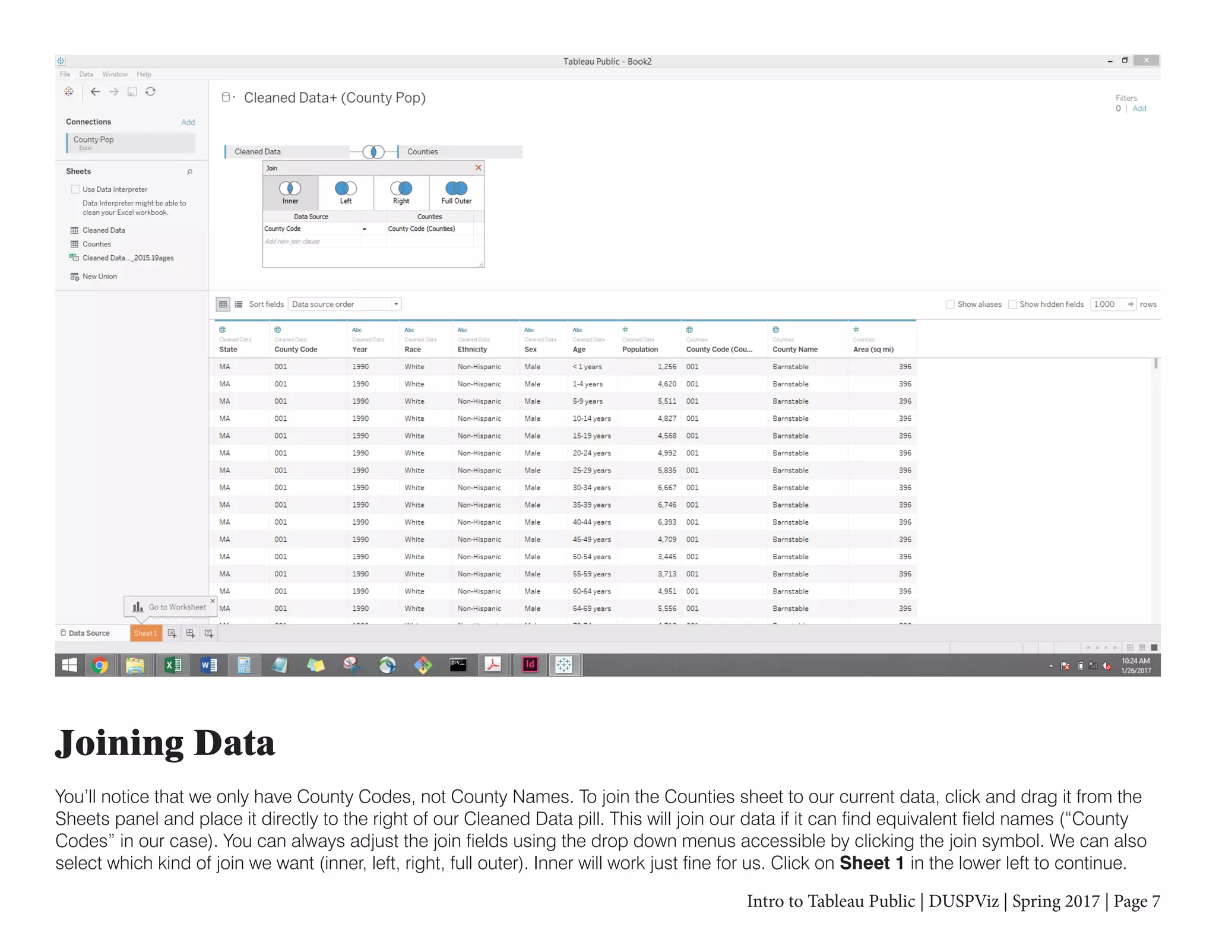Click the data grid vertical scrollbar

1156,364
